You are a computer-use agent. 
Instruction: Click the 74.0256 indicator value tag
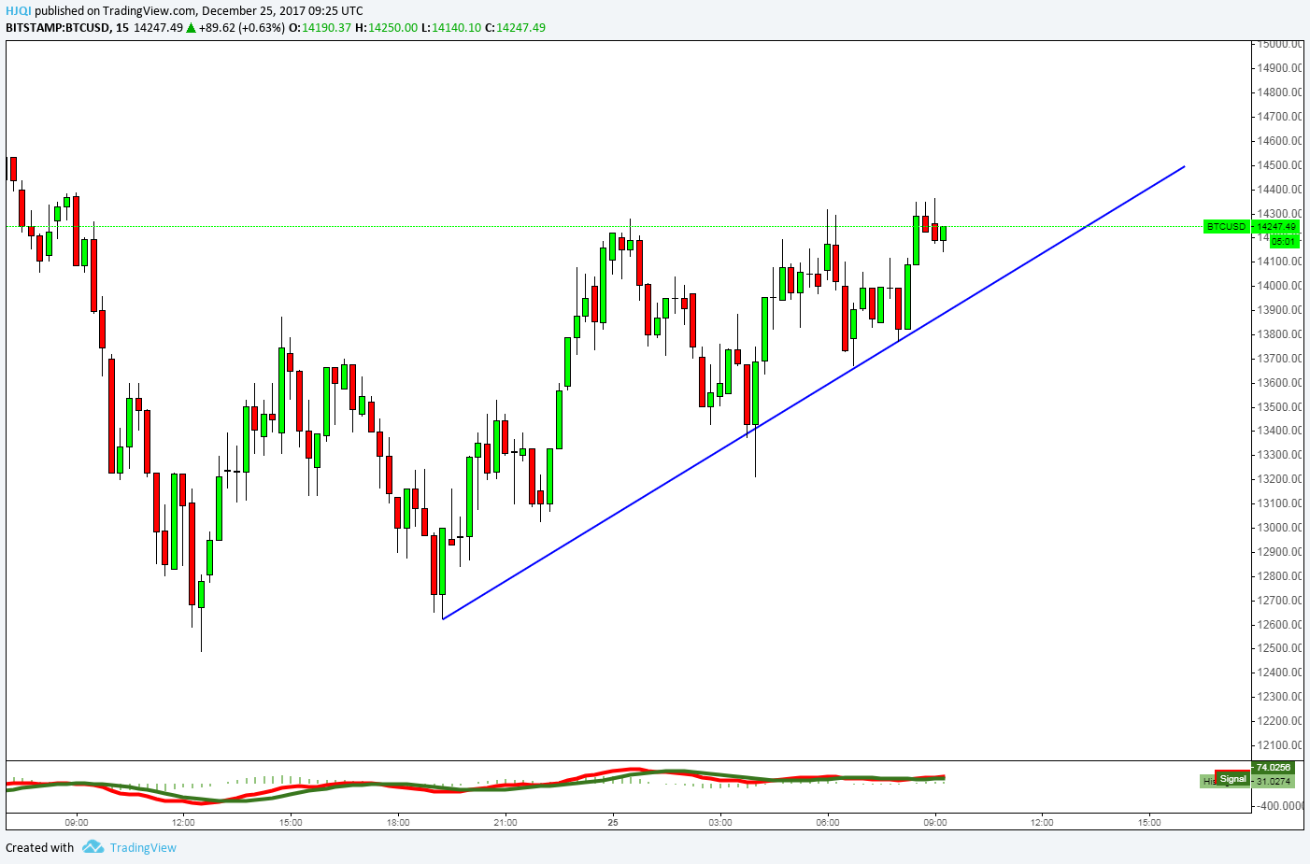point(1274,768)
